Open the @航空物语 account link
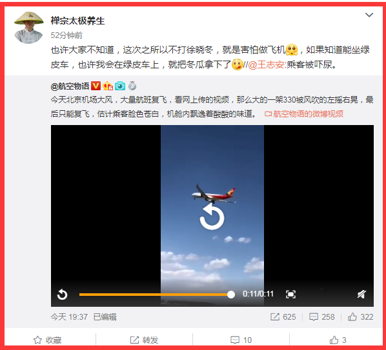386x350 pixels. [x=70, y=86]
